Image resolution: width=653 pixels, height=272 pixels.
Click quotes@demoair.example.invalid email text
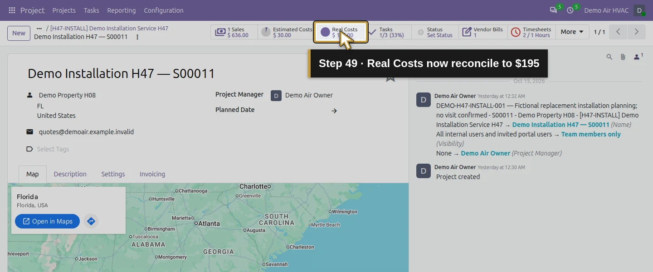click(86, 132)
